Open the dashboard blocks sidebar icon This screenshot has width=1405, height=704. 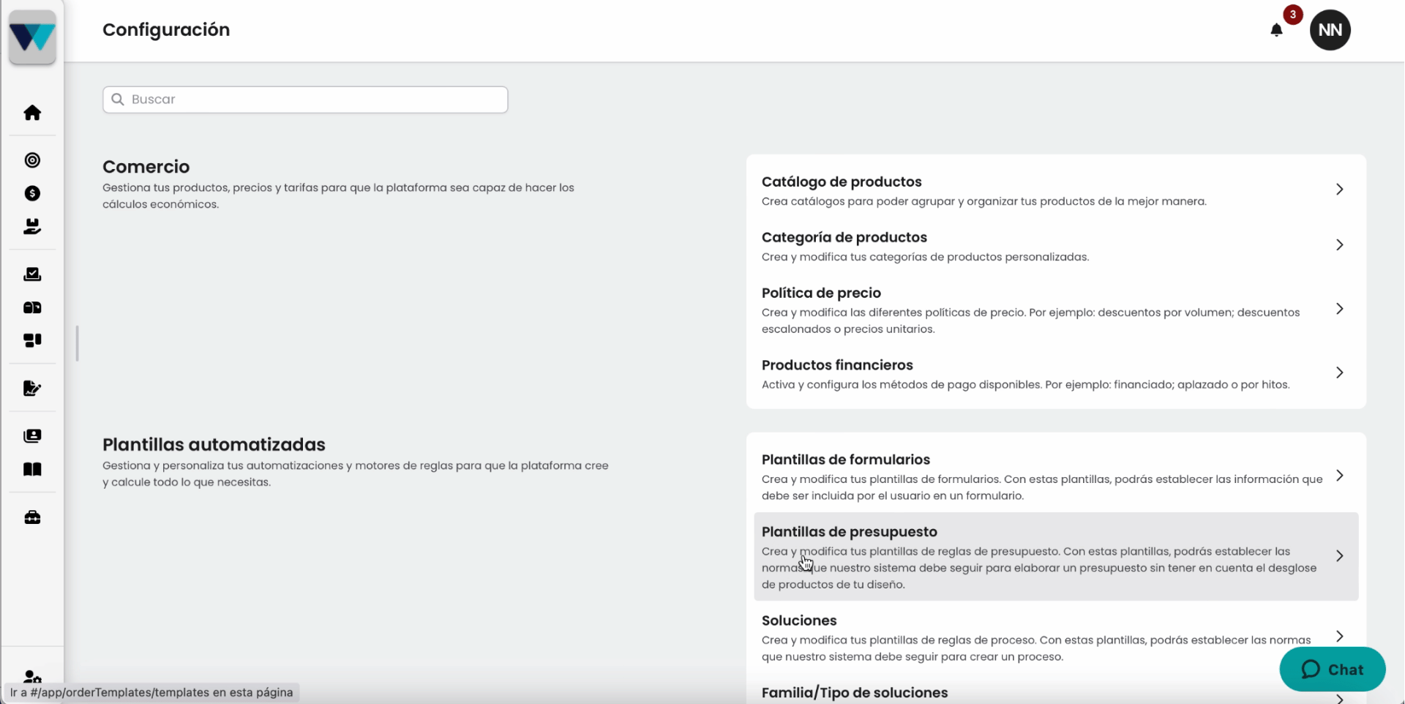coord(32,340)
